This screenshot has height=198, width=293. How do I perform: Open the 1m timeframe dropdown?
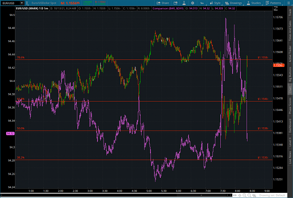pos(203,3)
